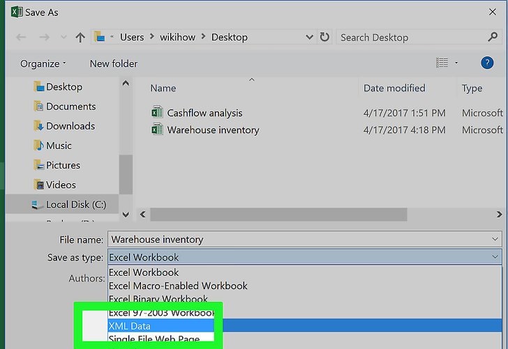The width and height of the screenshot is (508, 349).
Task: Click the Warehouse inventory Excel file icon
Action: (157, 129)
